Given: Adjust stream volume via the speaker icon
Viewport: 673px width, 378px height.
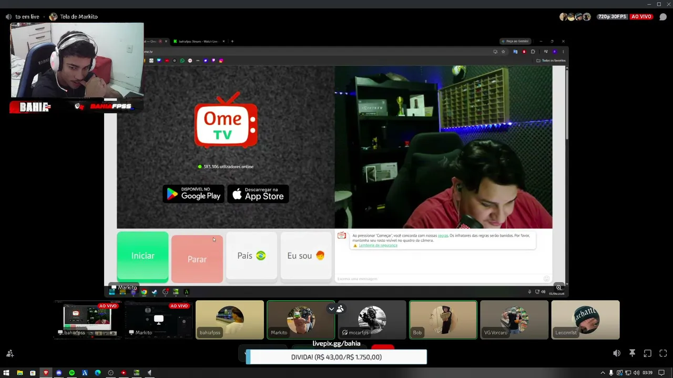Looking at the screenshot, I should pyautogui.click(x=617, y=353).
